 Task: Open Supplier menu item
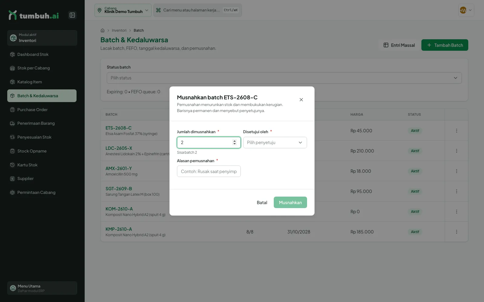coord(42,178)
